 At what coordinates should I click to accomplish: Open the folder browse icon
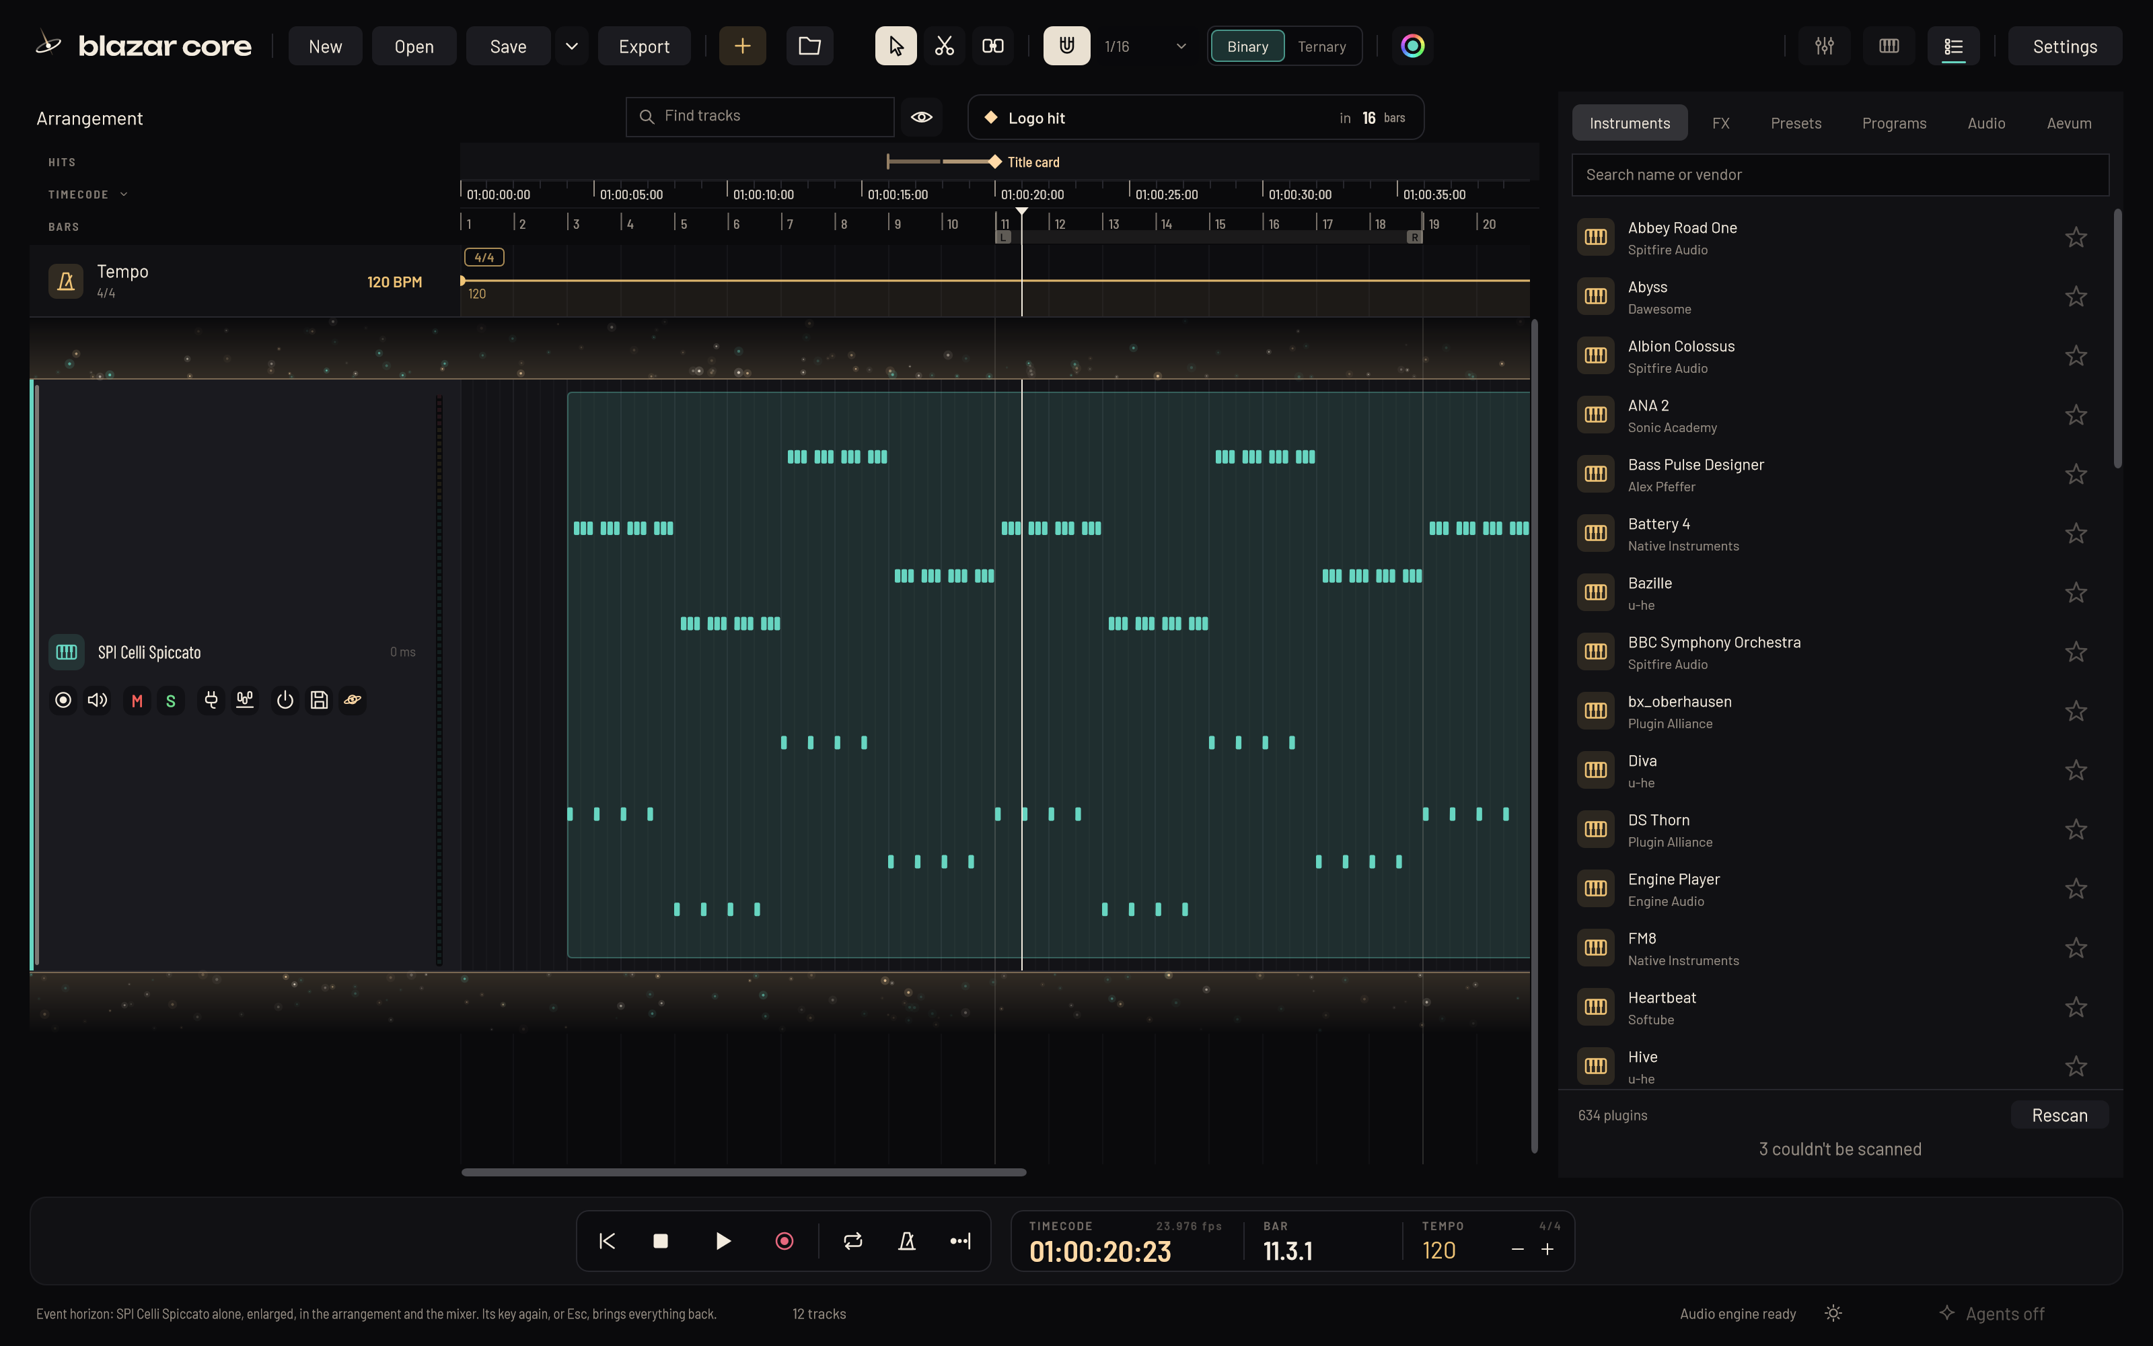tap(809, 46)
